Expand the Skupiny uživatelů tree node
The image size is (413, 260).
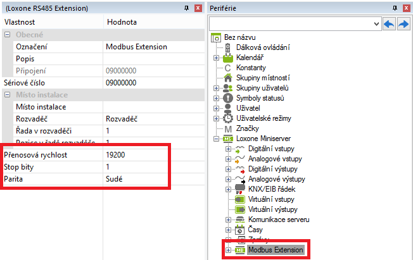coord(216,88)
